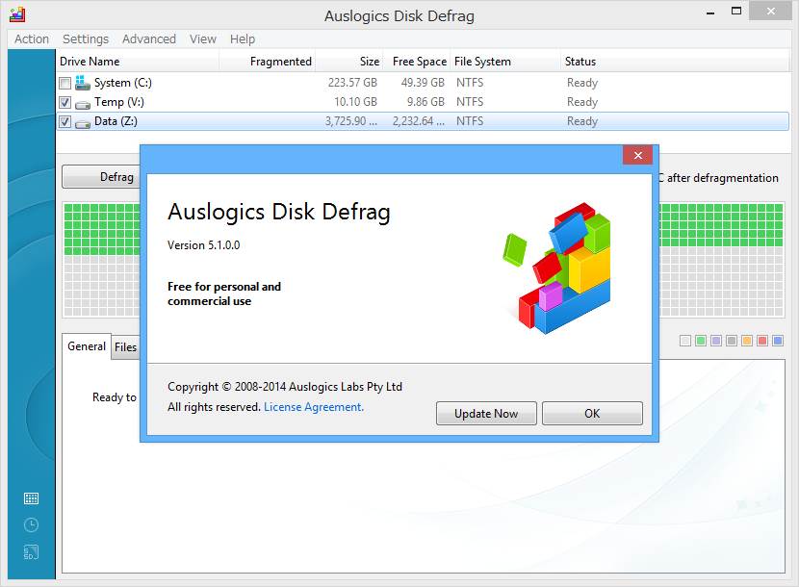Switch to the Files tab
The image size is (799, 587).
coord(126,346)
